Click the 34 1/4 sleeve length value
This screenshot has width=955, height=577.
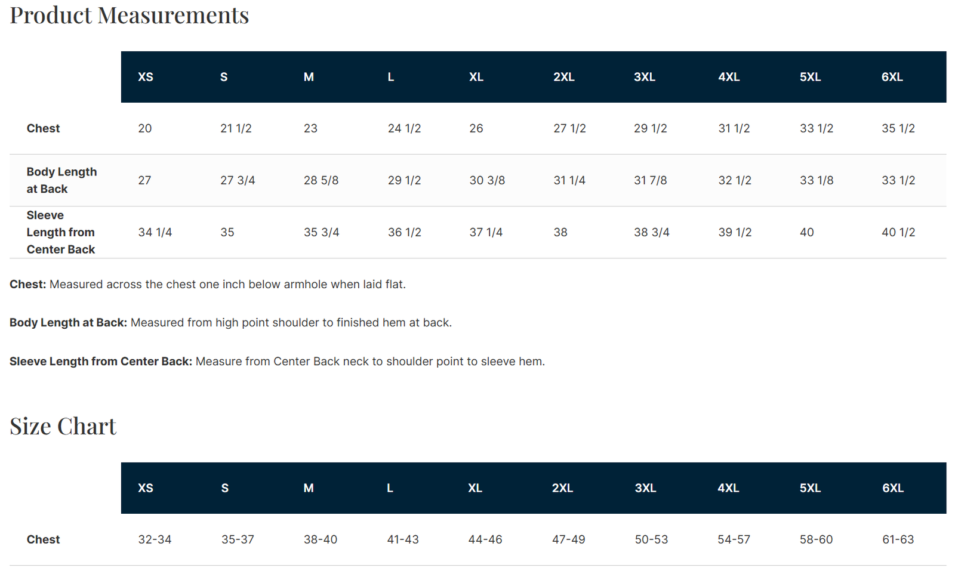tap(155, 232)
